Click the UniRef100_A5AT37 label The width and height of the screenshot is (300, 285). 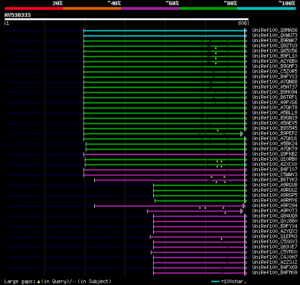275,87
